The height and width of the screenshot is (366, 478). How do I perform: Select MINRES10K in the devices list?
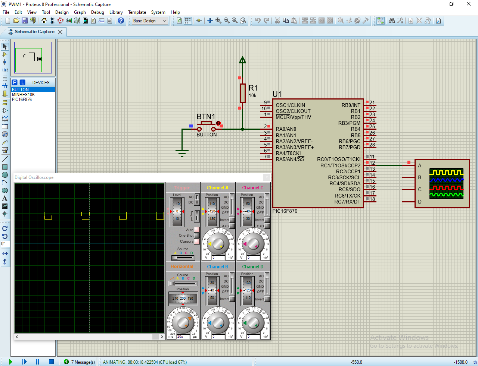pos(23,95)
